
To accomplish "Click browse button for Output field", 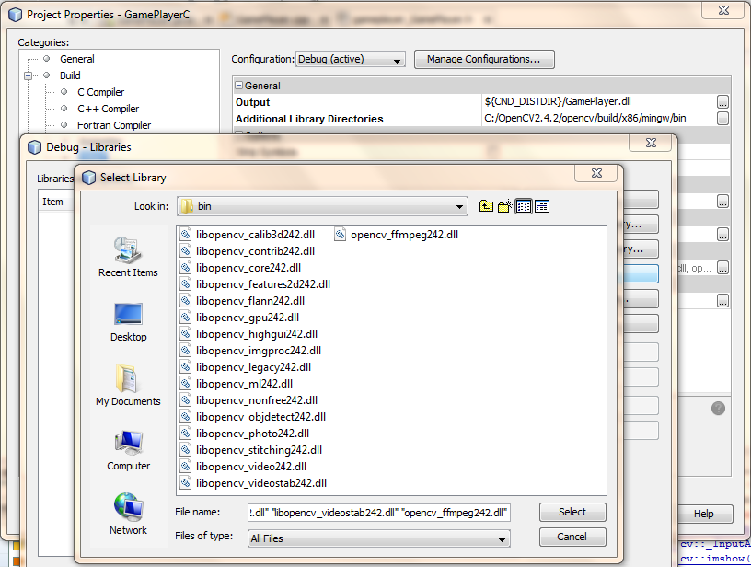I will click(x=722, y=102).
